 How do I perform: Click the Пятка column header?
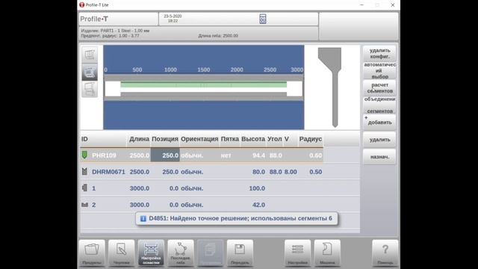click(x=230, y=139)
